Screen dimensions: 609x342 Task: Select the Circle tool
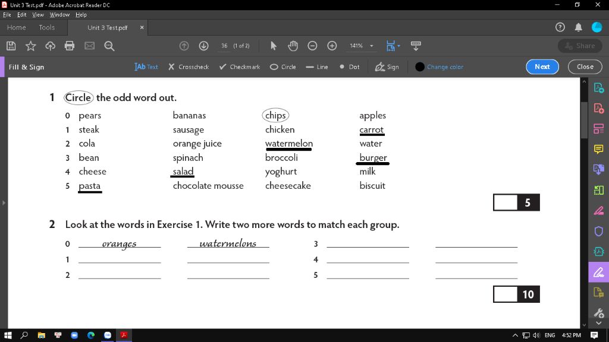282,66
